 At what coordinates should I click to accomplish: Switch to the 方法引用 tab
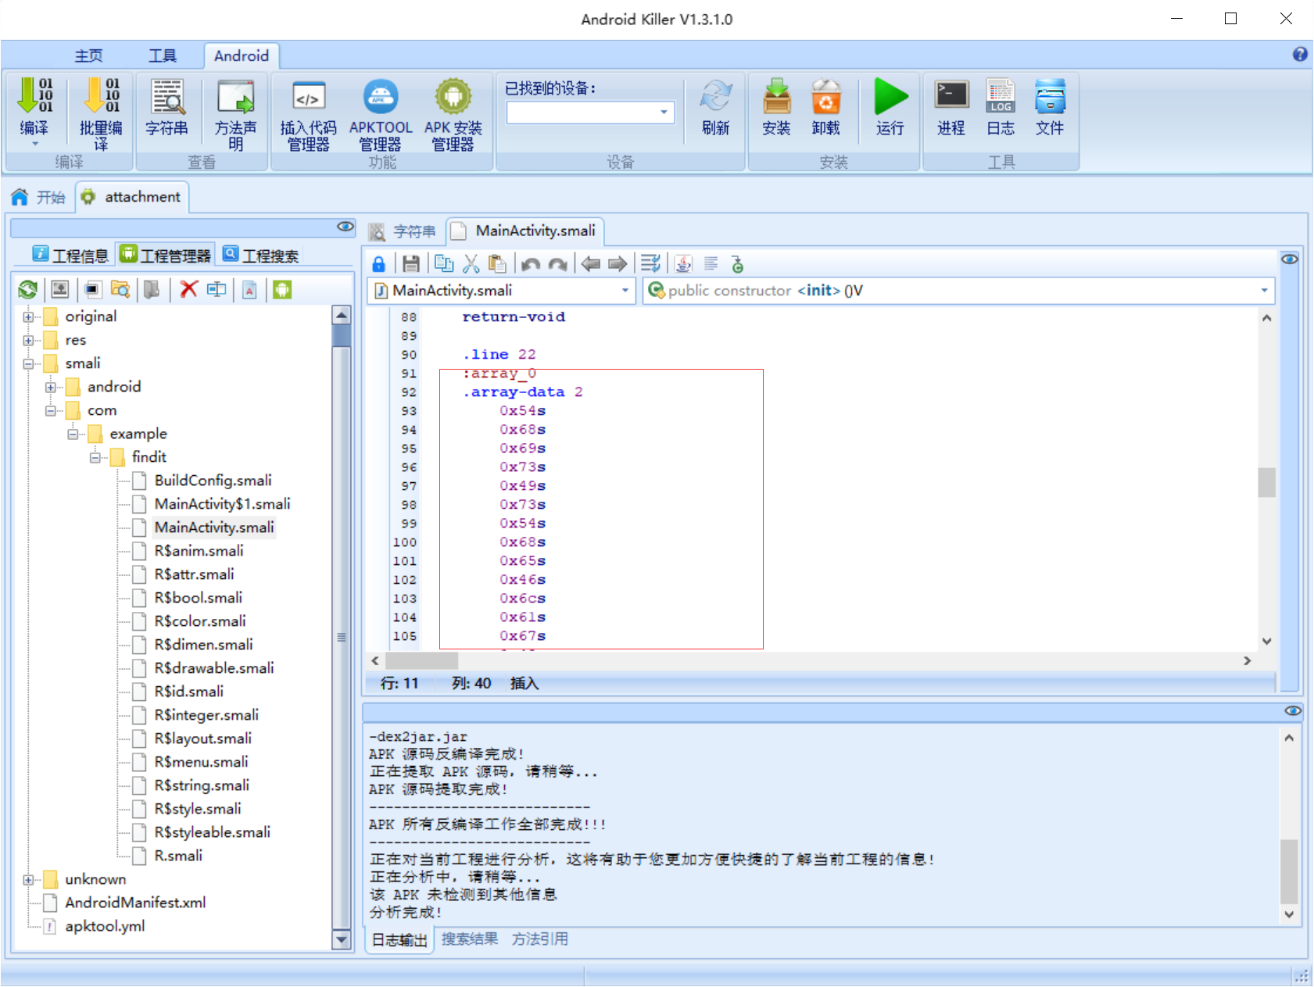tap(540, 939)
